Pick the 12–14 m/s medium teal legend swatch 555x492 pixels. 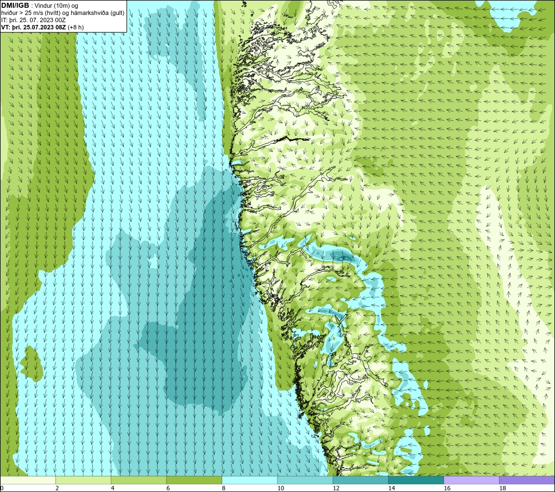click(x=361, y=480)
